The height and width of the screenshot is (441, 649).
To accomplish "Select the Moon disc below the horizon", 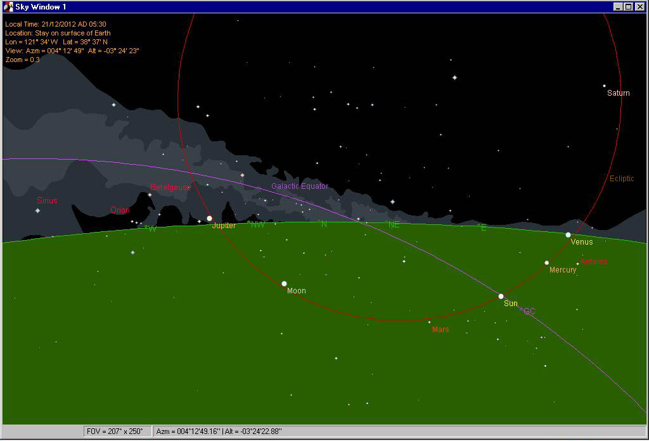I will coord(284,284).
